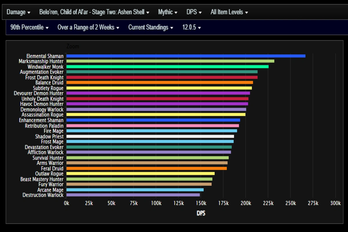The height and width of the screenshot is (232, 348).
Task: Click the Survival Hunter bar
Action: click(148, 158)
